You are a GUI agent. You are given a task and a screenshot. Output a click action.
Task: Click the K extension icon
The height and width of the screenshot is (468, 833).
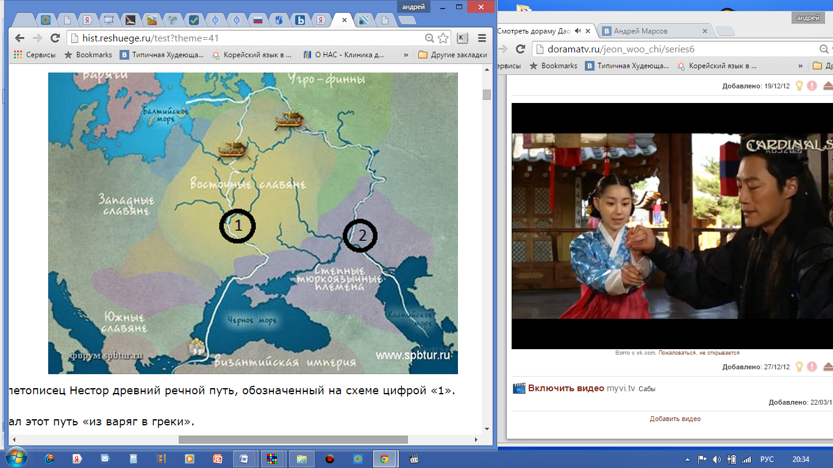[462, 38]
